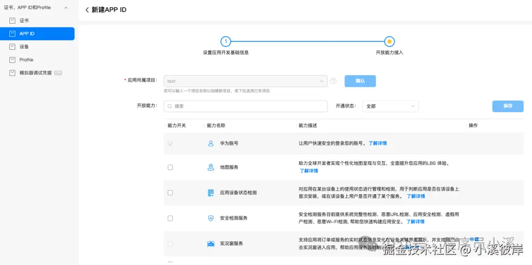
Task: Tick the 应用设备状态检测 checkbox
Action: point(170,193)
